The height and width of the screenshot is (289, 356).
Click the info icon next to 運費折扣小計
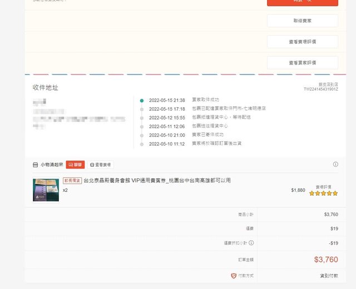coord(251,243)
